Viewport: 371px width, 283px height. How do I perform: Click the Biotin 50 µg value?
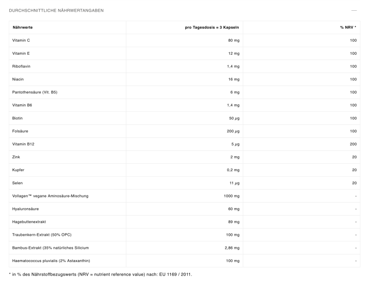pyautogui.click(x=234, y=118)
